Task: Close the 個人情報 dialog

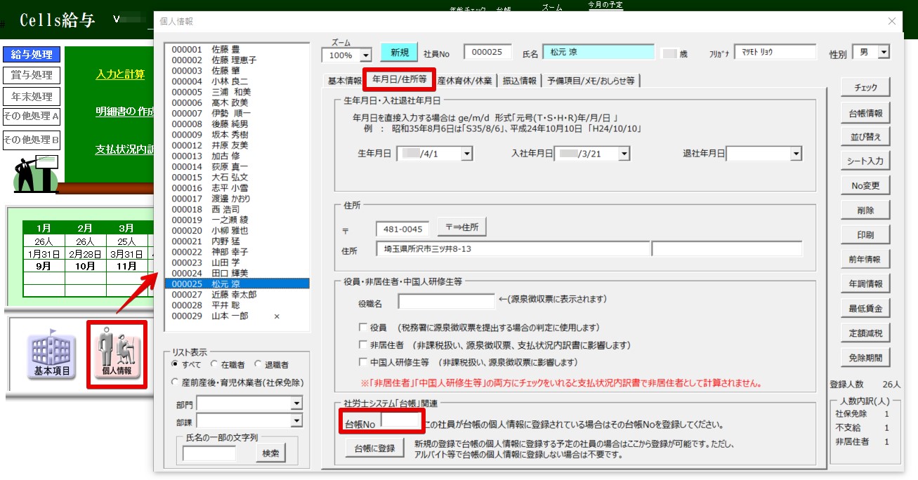Action: coord(892,22)
